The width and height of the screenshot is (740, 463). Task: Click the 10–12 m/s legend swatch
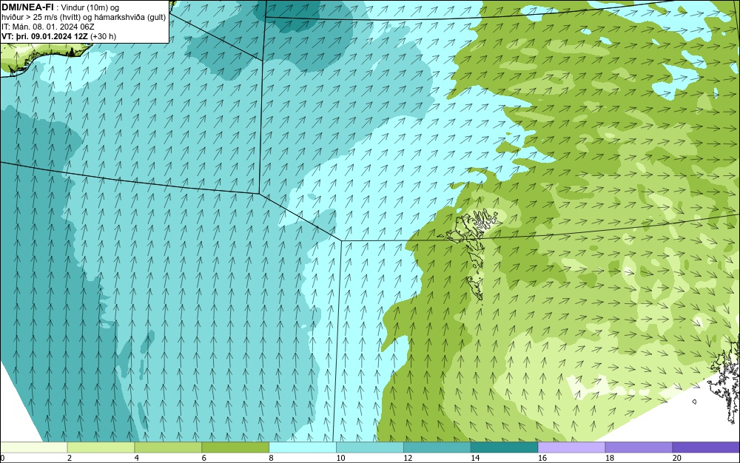pyautogui.click(x=370, y=447)
